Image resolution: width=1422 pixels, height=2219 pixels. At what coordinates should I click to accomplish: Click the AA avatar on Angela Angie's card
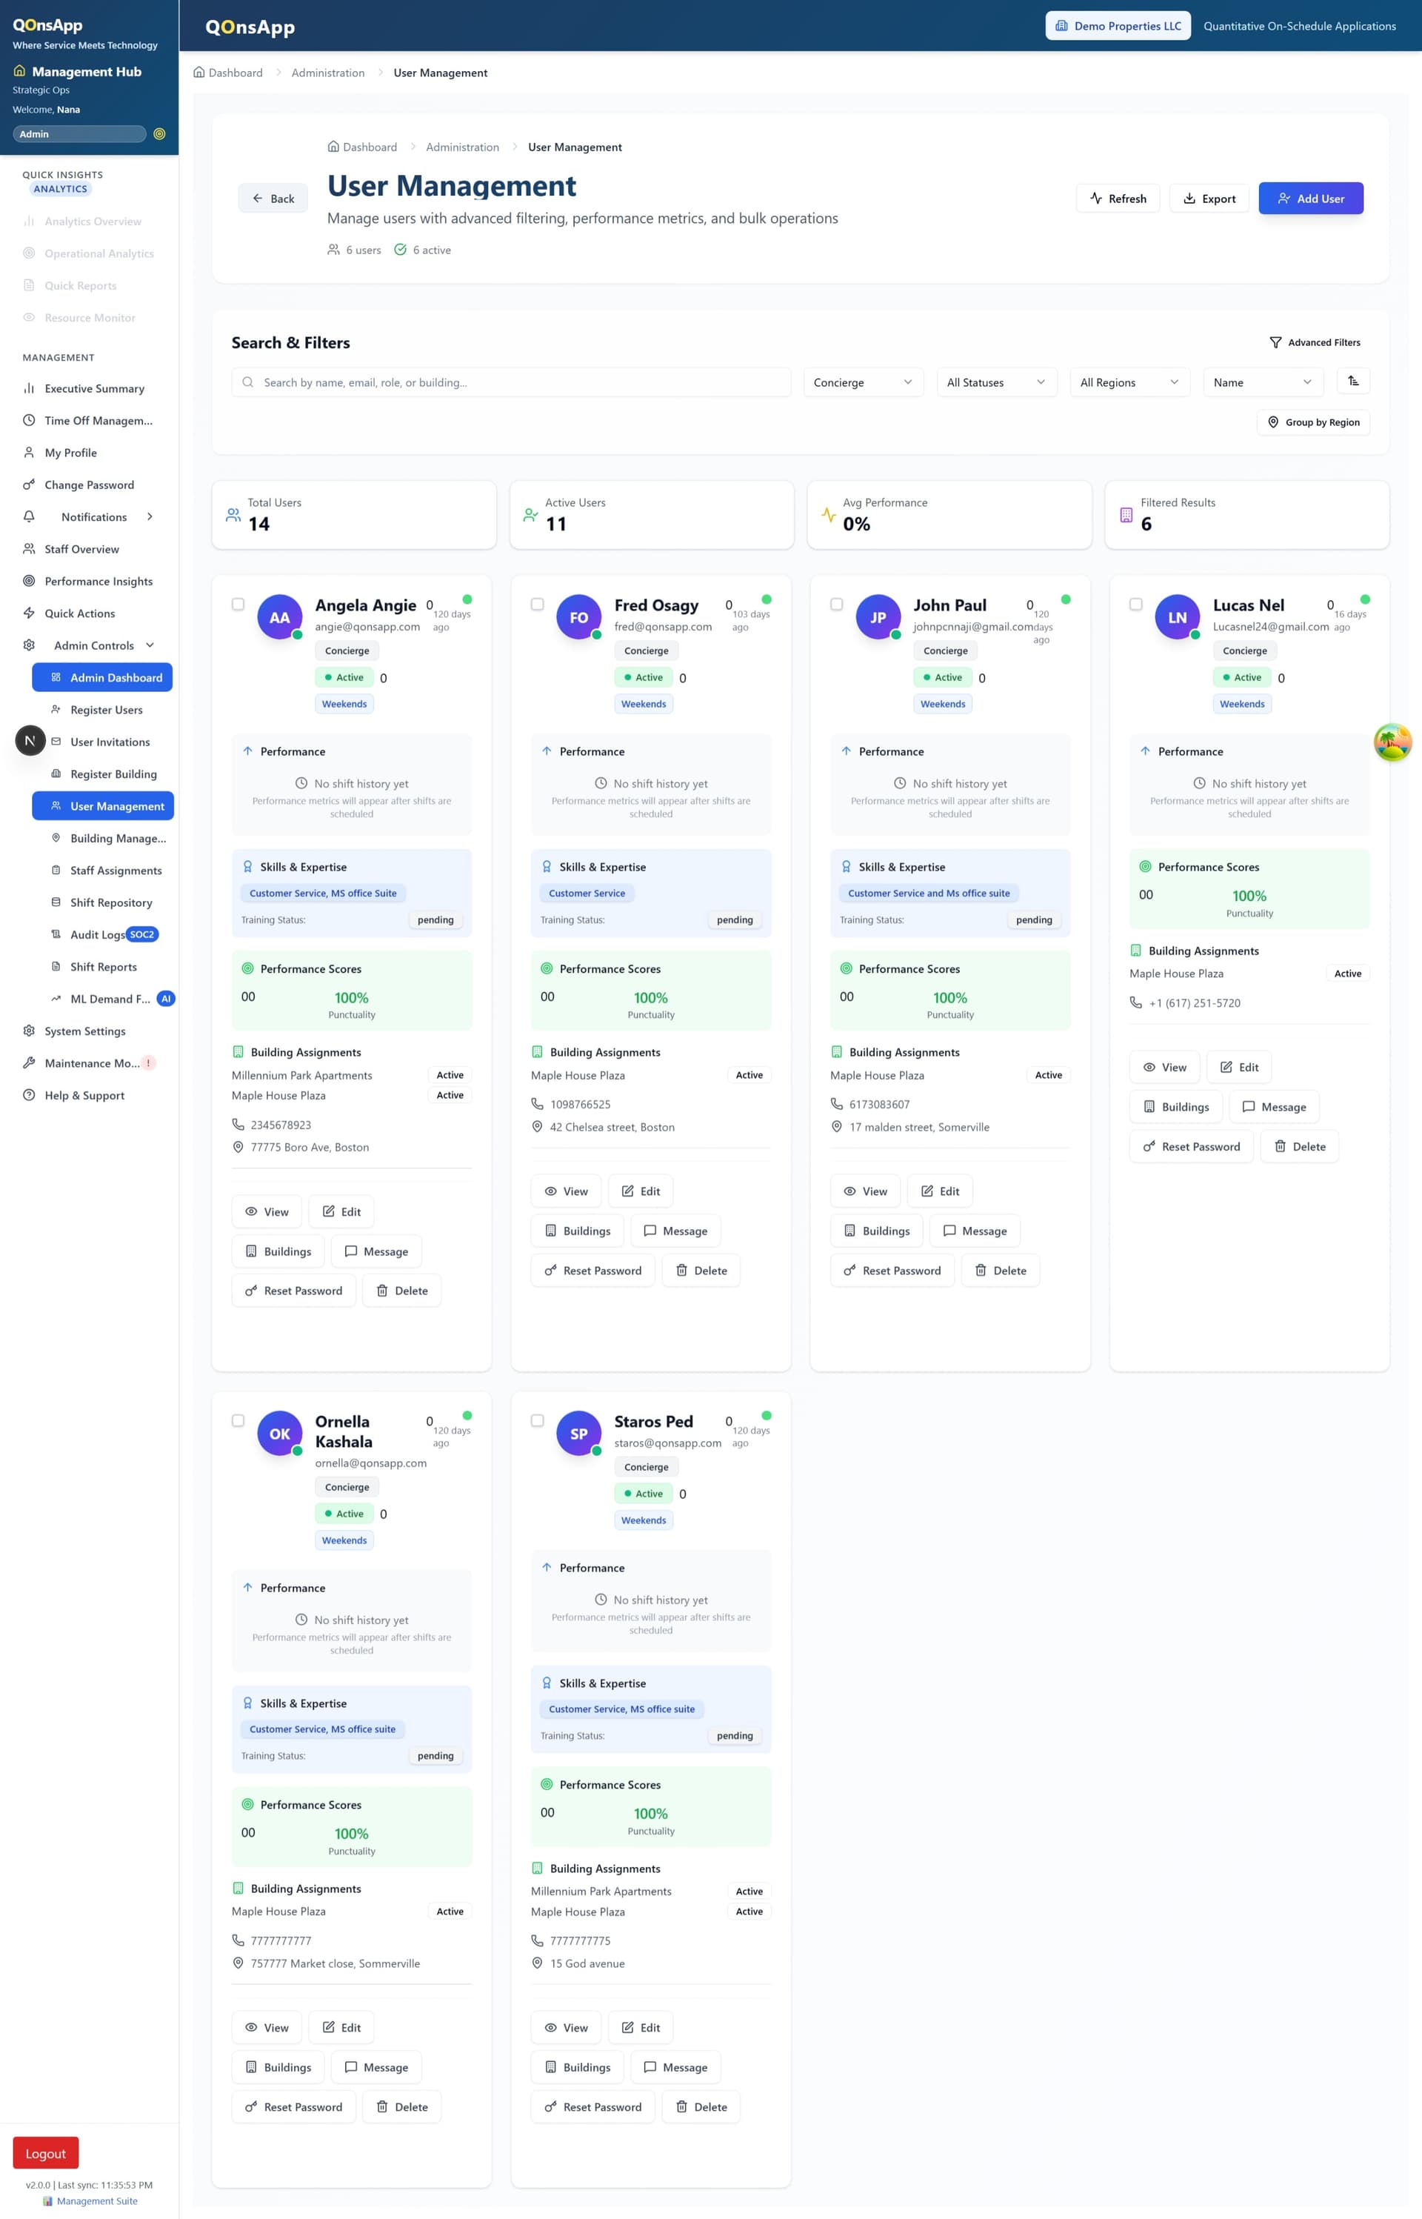(280, 618)
